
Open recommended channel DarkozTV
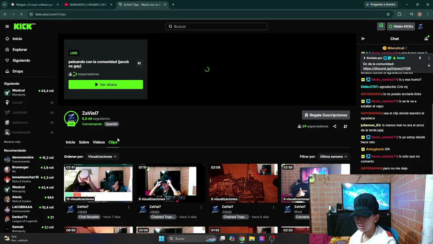29,219
